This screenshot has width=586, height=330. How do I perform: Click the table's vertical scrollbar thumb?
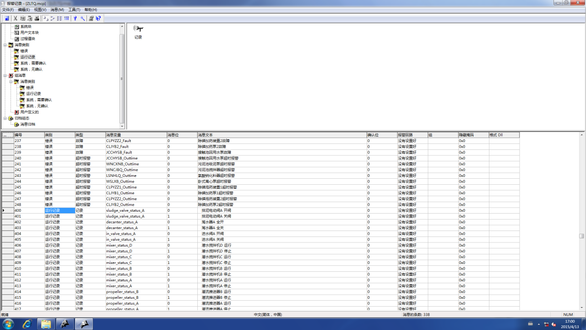581,236
